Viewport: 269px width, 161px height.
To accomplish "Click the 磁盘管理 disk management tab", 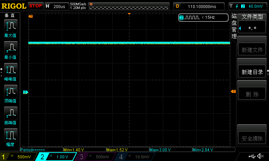I will [x=234, y=26].
